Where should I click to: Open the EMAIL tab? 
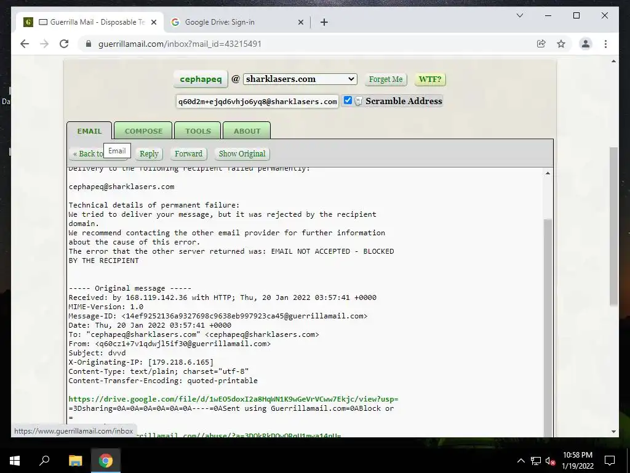tap(89, 131)
